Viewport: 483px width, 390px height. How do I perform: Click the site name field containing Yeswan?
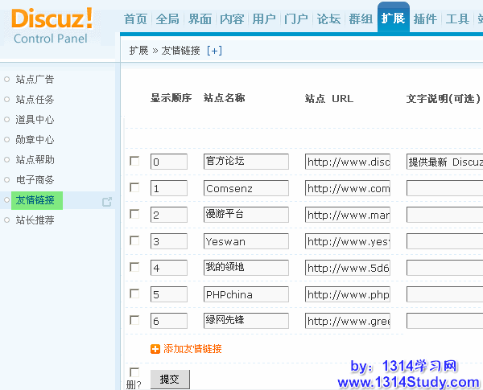pos(246,241)
